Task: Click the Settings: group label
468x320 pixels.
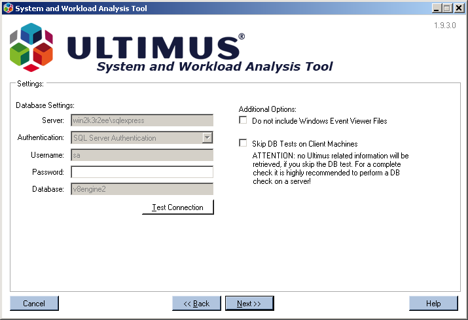Action: [30, 84]
